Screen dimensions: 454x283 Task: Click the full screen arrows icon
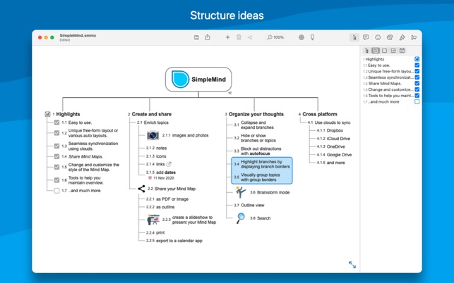(352, 265)
